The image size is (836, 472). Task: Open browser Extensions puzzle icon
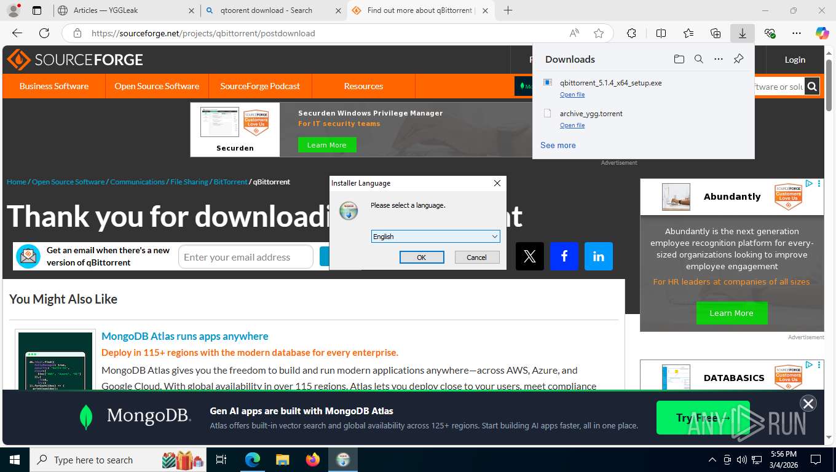point(631,33)
